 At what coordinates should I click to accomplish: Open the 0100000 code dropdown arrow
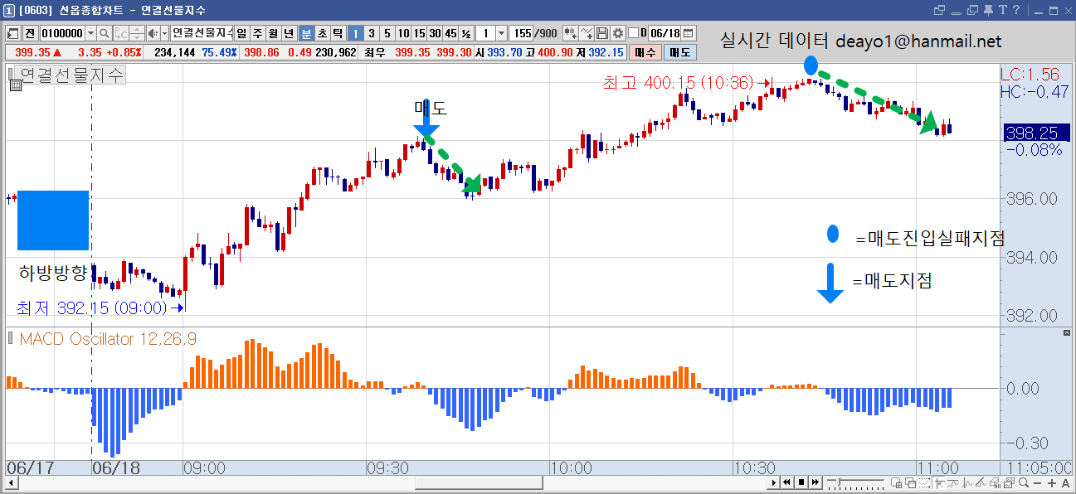coord(90,33)
